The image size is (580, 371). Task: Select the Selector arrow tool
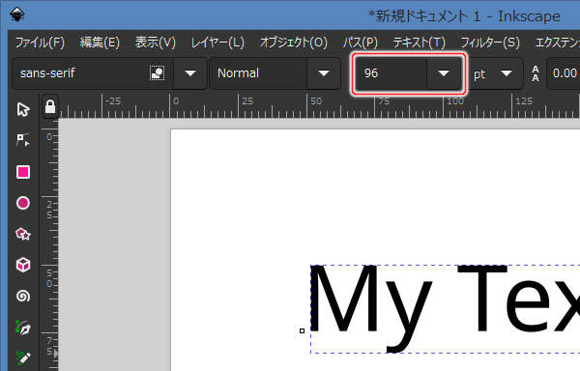coord(23,109)
